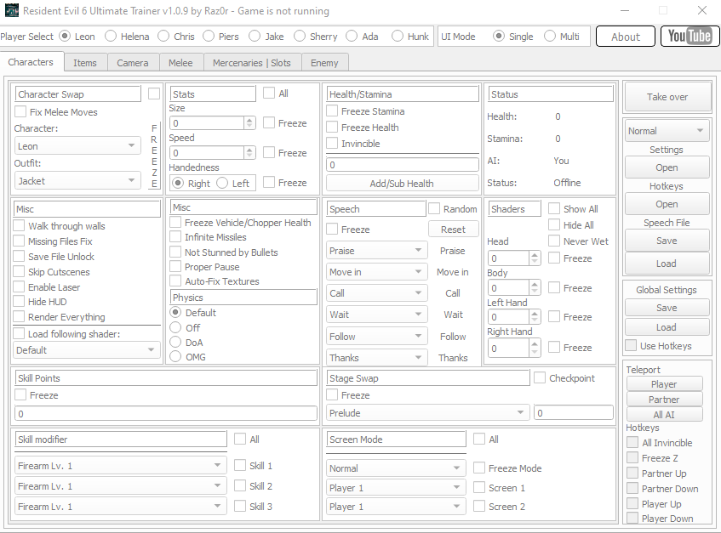
Task: Enable All Invincible hotkey checkbox
Action: pos(660,443)
